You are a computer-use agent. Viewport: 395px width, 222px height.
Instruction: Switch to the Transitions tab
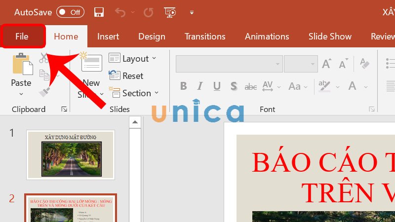(205, 37)
